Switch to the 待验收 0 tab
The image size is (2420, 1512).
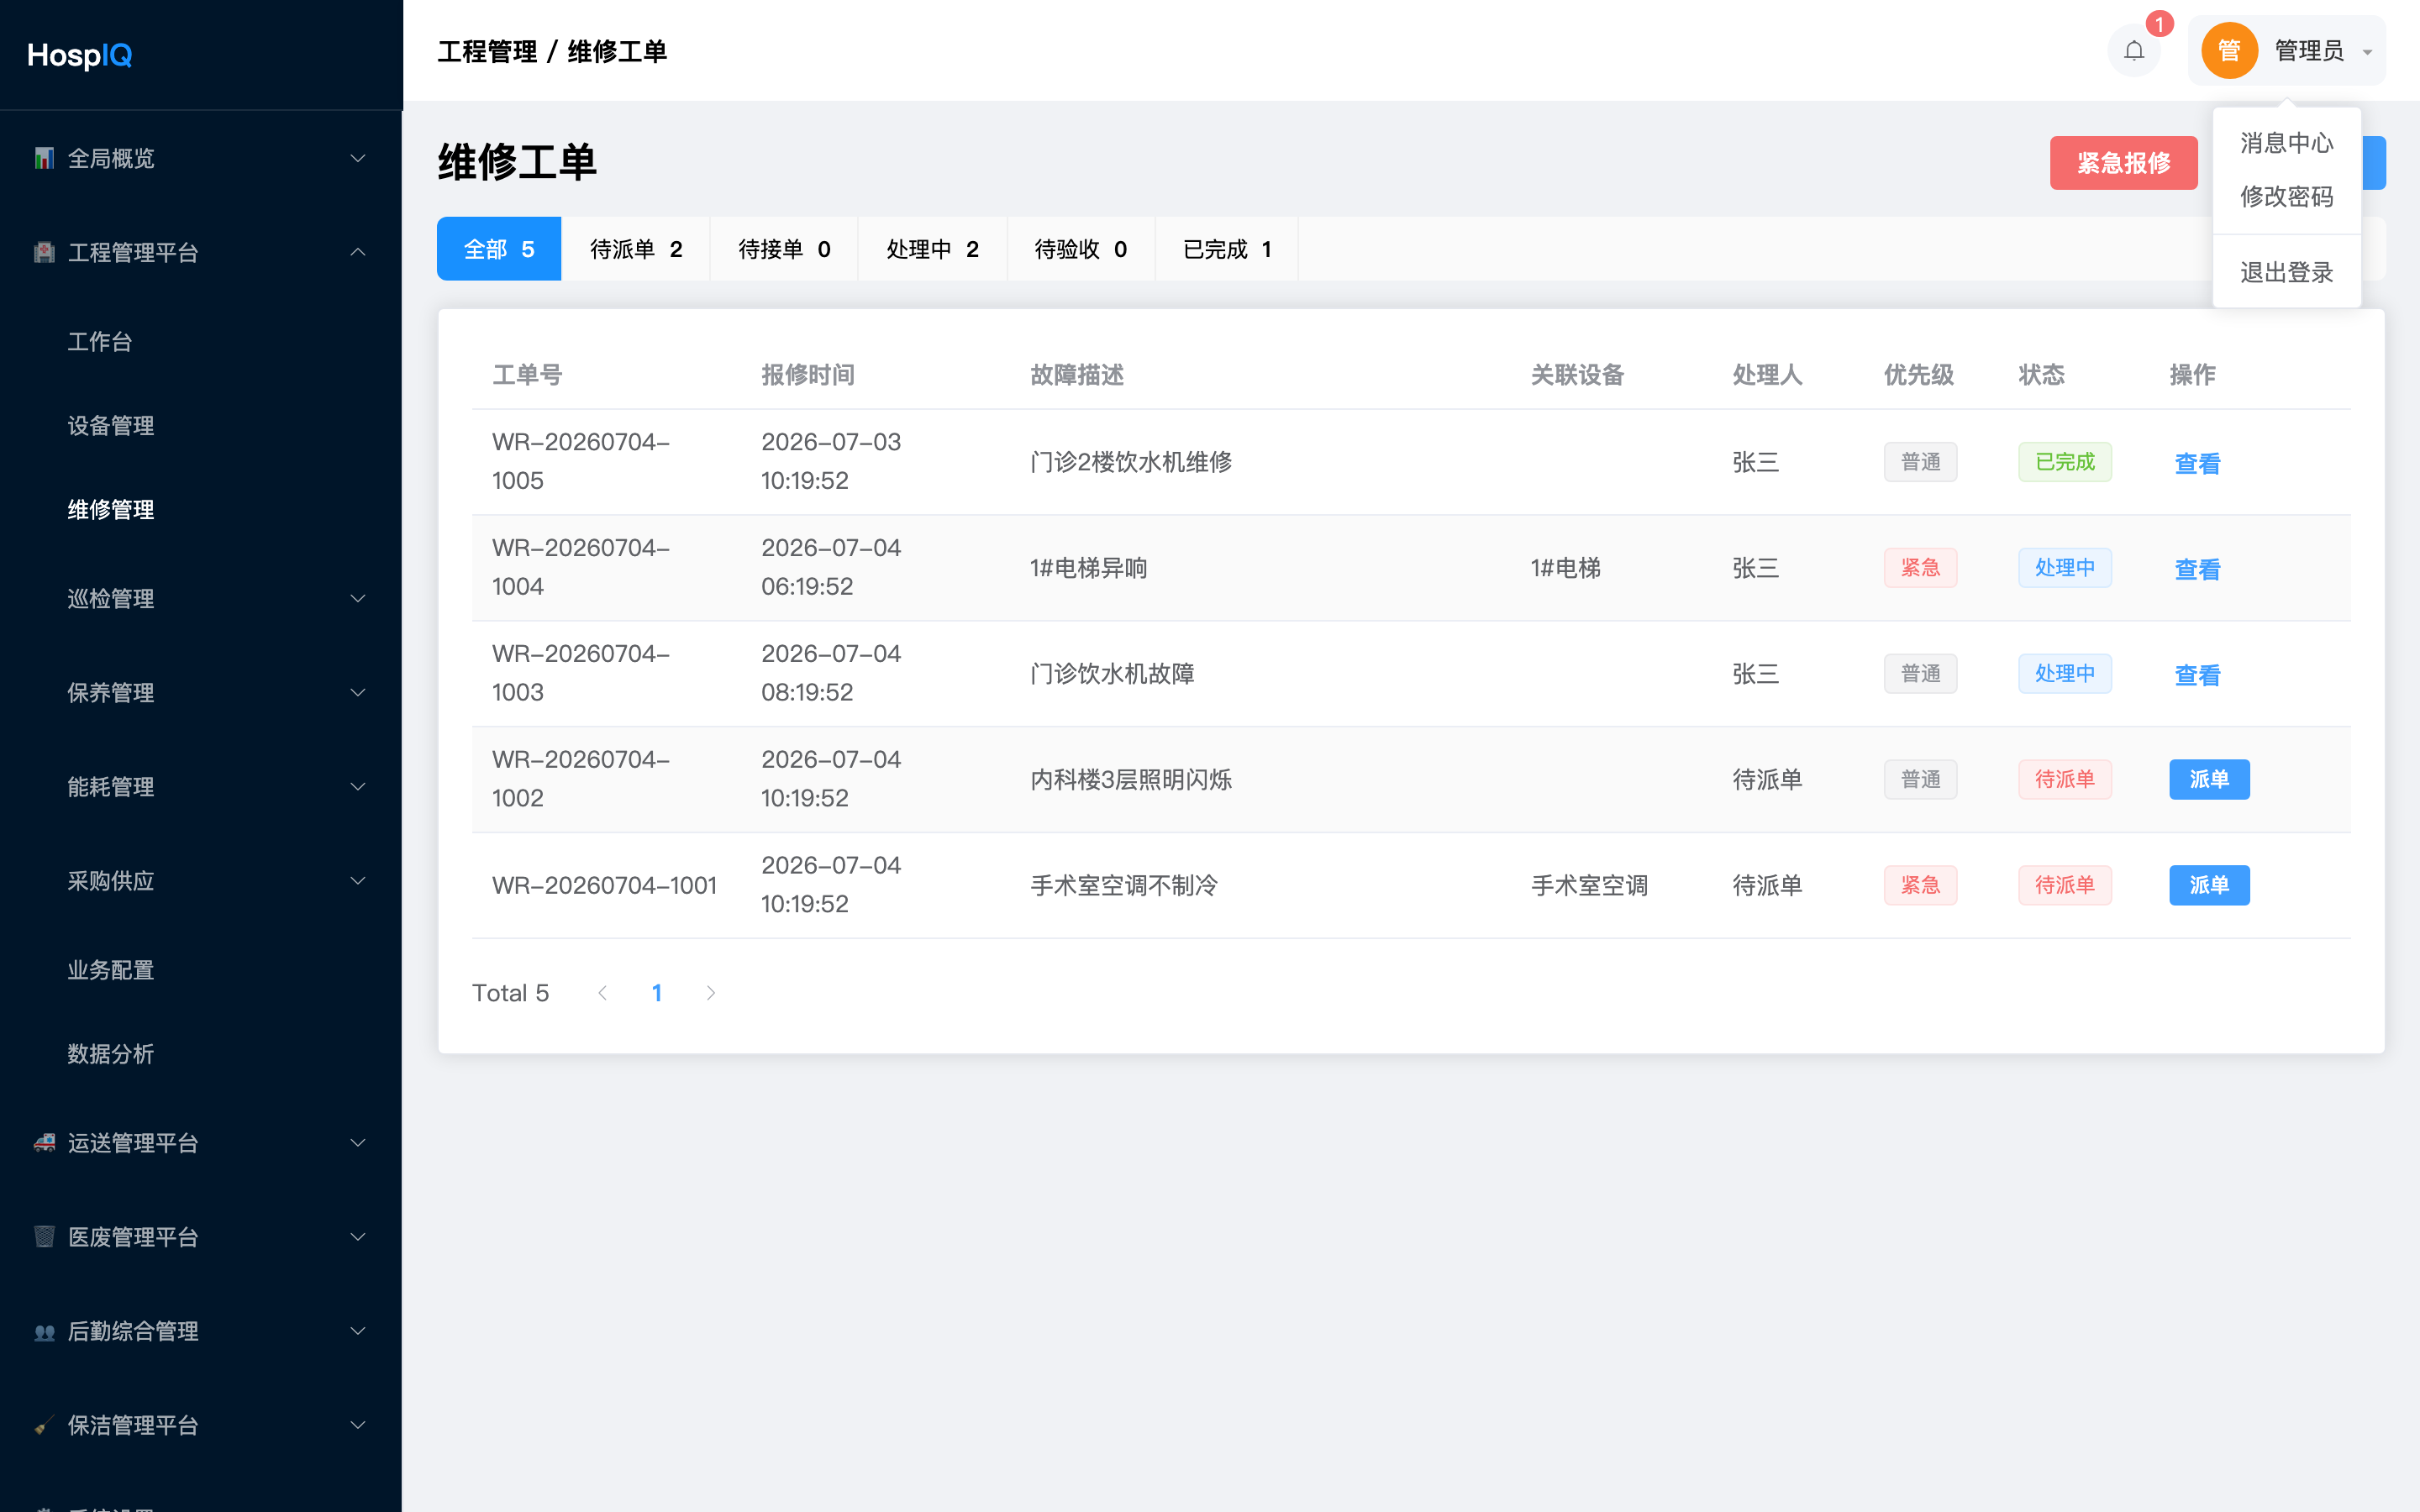click(1081, 249)
